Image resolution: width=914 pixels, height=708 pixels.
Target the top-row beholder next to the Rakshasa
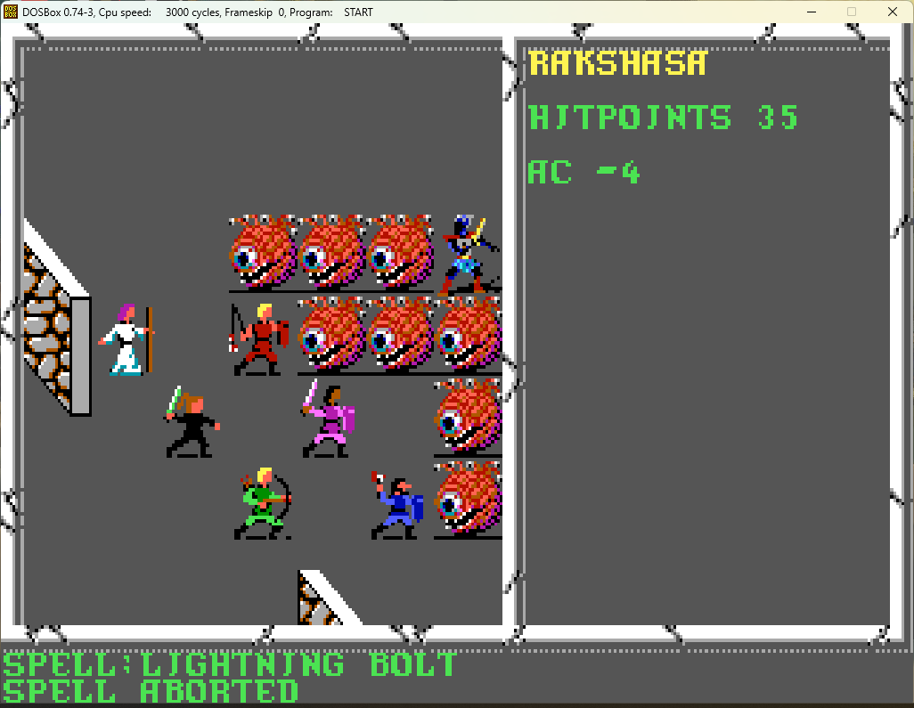tap(401, 252)
